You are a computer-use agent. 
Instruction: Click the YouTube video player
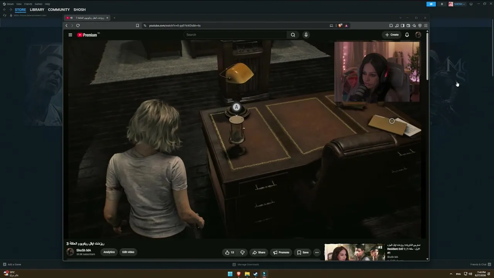click(x=245, y=139)
